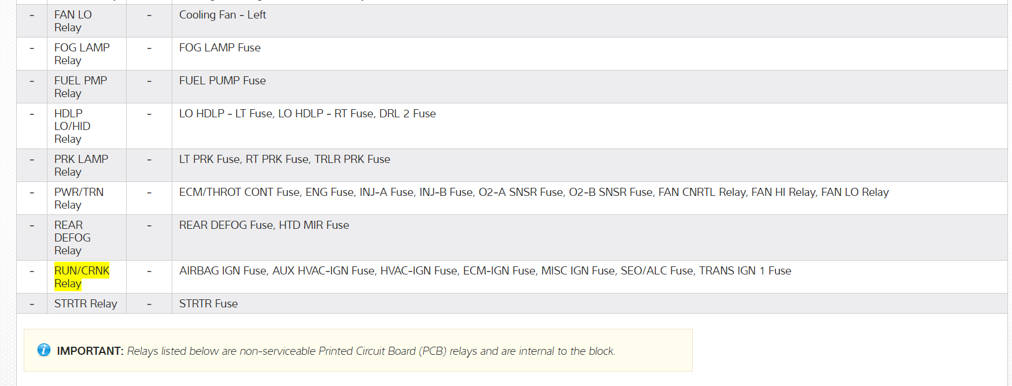Click the Cooling Fan - Left description

click(x=223, y=15)
